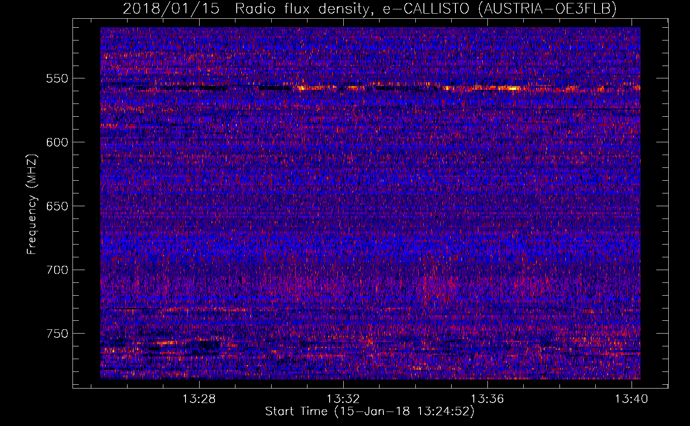
Task: Click the 13:36 time axis label
Action: point(487,399)
